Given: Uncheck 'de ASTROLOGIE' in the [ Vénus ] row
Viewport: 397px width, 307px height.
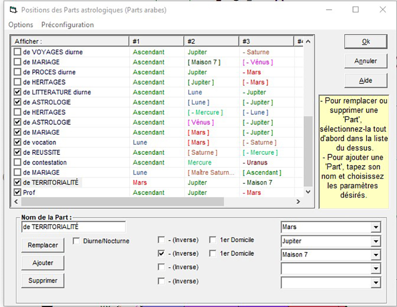Looking at the screenshot, I should point(17,122).
